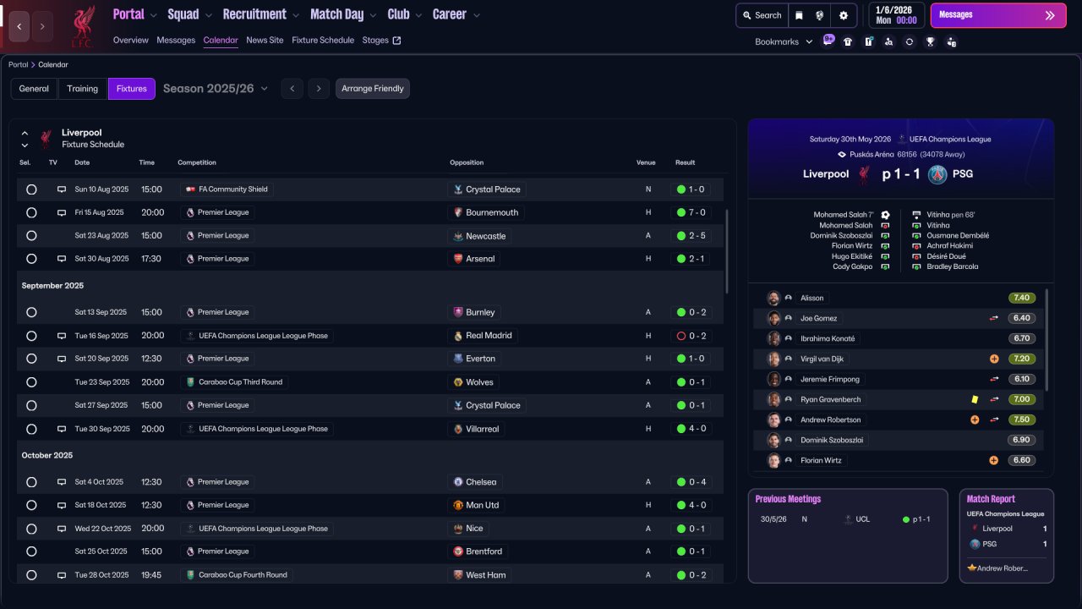1082x609 pixels.
Task: Click the PSG crest in the match summary
Action: pos(937,174)
